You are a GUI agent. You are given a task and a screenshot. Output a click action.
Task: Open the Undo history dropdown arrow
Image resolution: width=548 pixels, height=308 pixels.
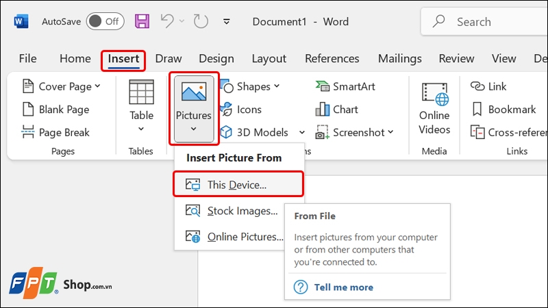[182, 21]
